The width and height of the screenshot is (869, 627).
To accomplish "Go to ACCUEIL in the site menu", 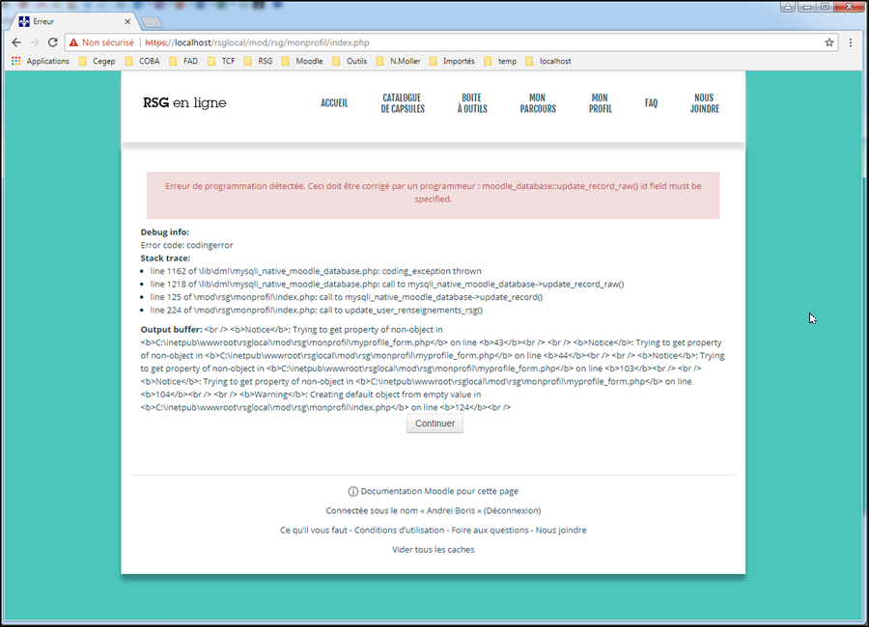I will point(334,103).
